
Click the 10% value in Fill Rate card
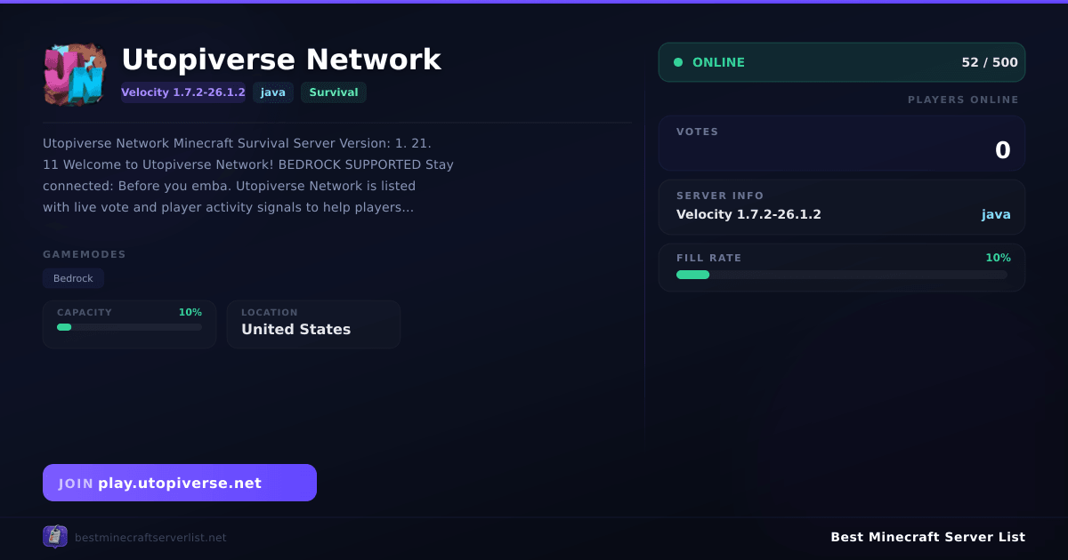tap(998, 258)
